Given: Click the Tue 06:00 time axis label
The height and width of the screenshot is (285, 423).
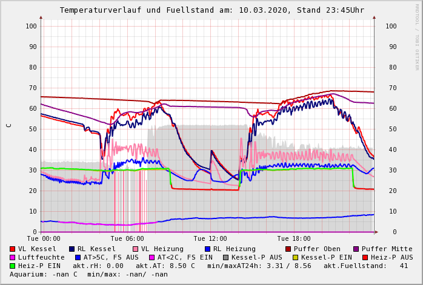Looking at the screenshot, I should pos(127,239).
